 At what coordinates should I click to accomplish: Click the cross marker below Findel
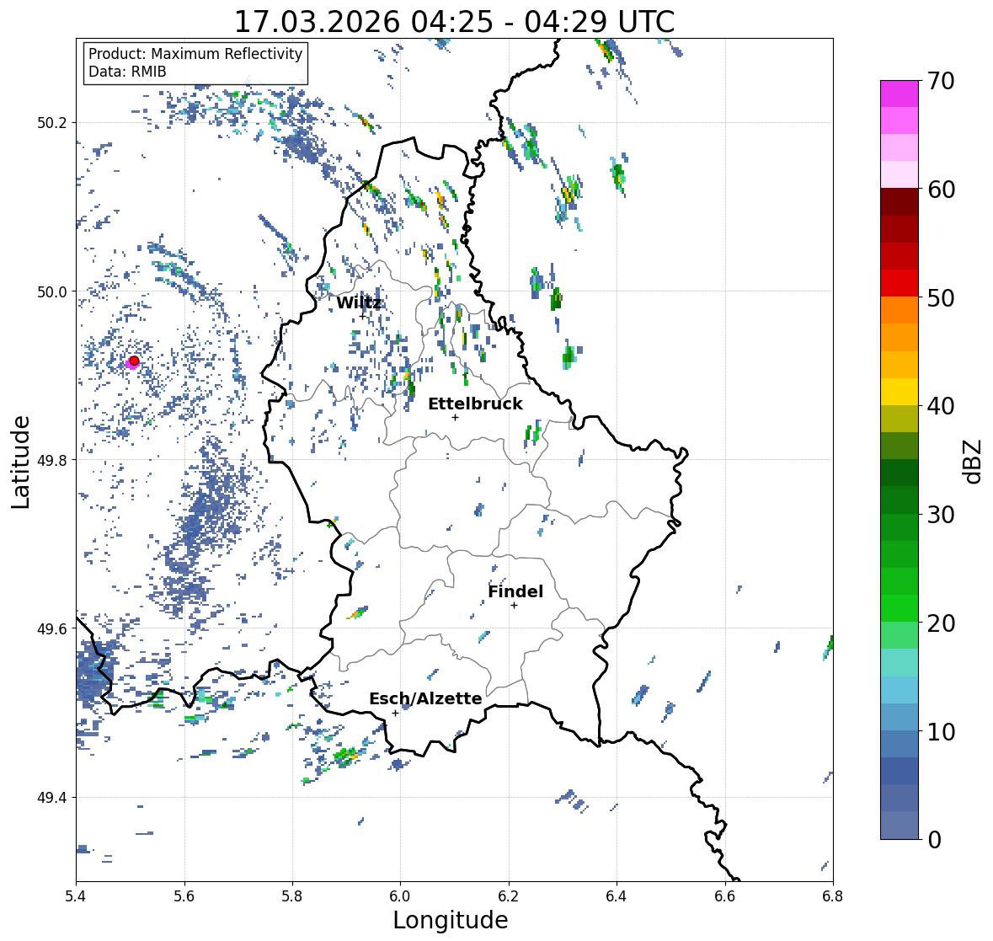pos(515,606)
